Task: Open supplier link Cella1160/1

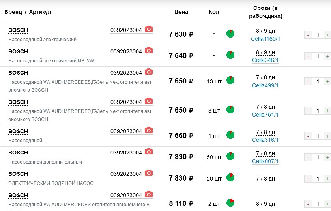Action: coord(266,39)
